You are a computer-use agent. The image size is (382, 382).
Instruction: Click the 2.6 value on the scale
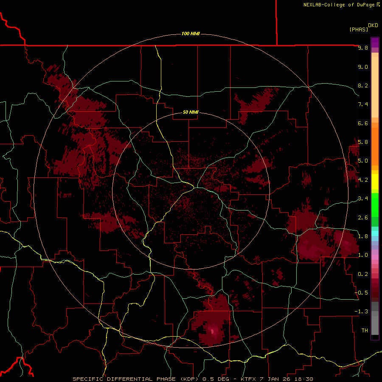click(x=363, y=218)
